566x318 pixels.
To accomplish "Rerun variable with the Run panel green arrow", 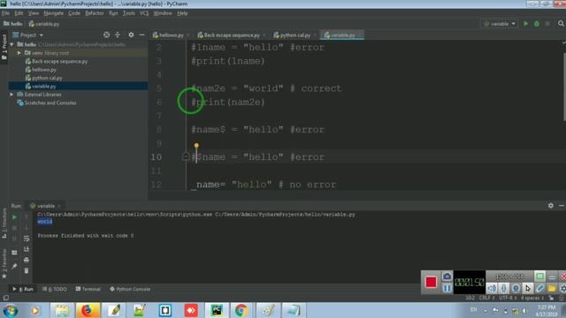I will point(14,217).
